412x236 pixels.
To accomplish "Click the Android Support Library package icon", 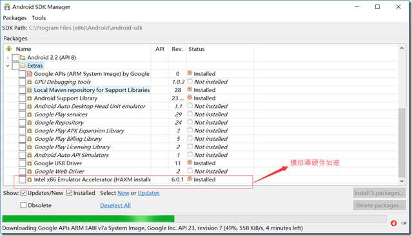I will coord(30,98).
